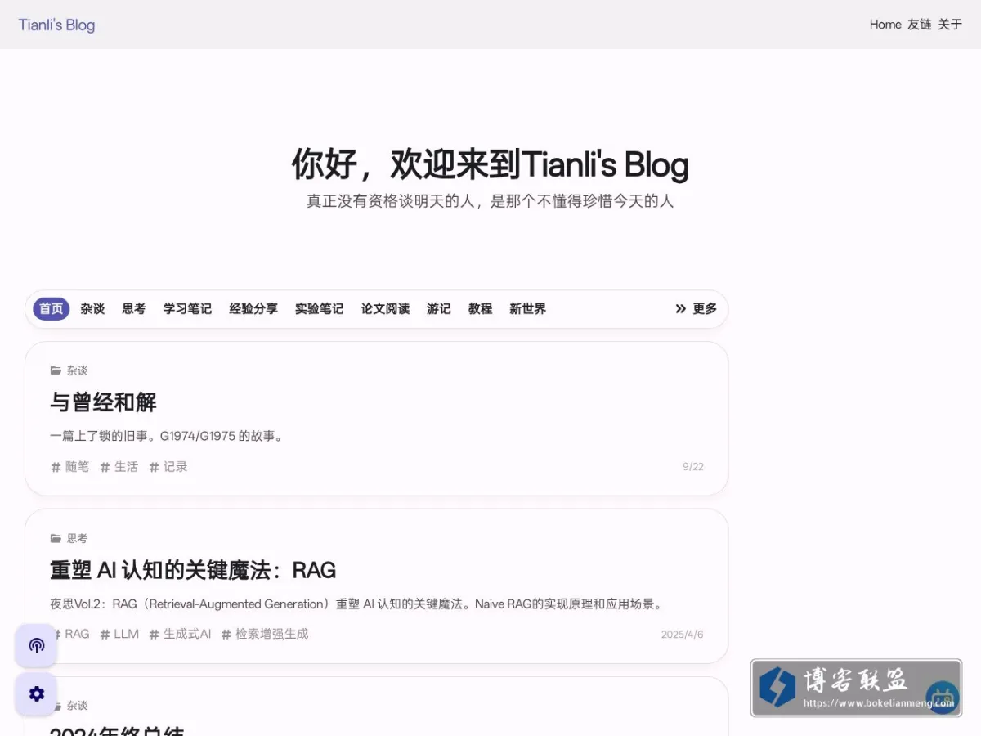Click the 生成式AI tag text
This screenshot has width=981, height=736.
[187, 634]
